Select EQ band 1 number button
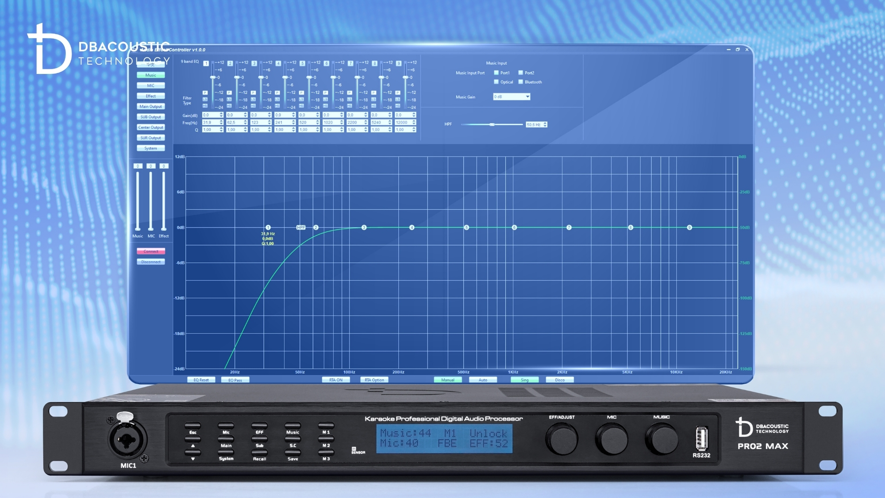This screenshot has width=885, height=498. (x=206, y=63)
